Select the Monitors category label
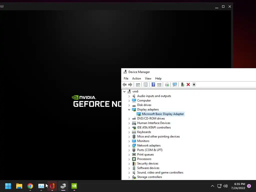This screenshot has width=256, height=192. (x=143, y=141)
